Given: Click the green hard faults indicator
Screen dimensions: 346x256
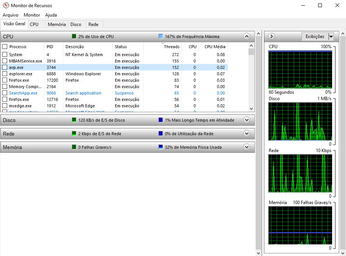Looking at the screenshot, I should [74, 147].
